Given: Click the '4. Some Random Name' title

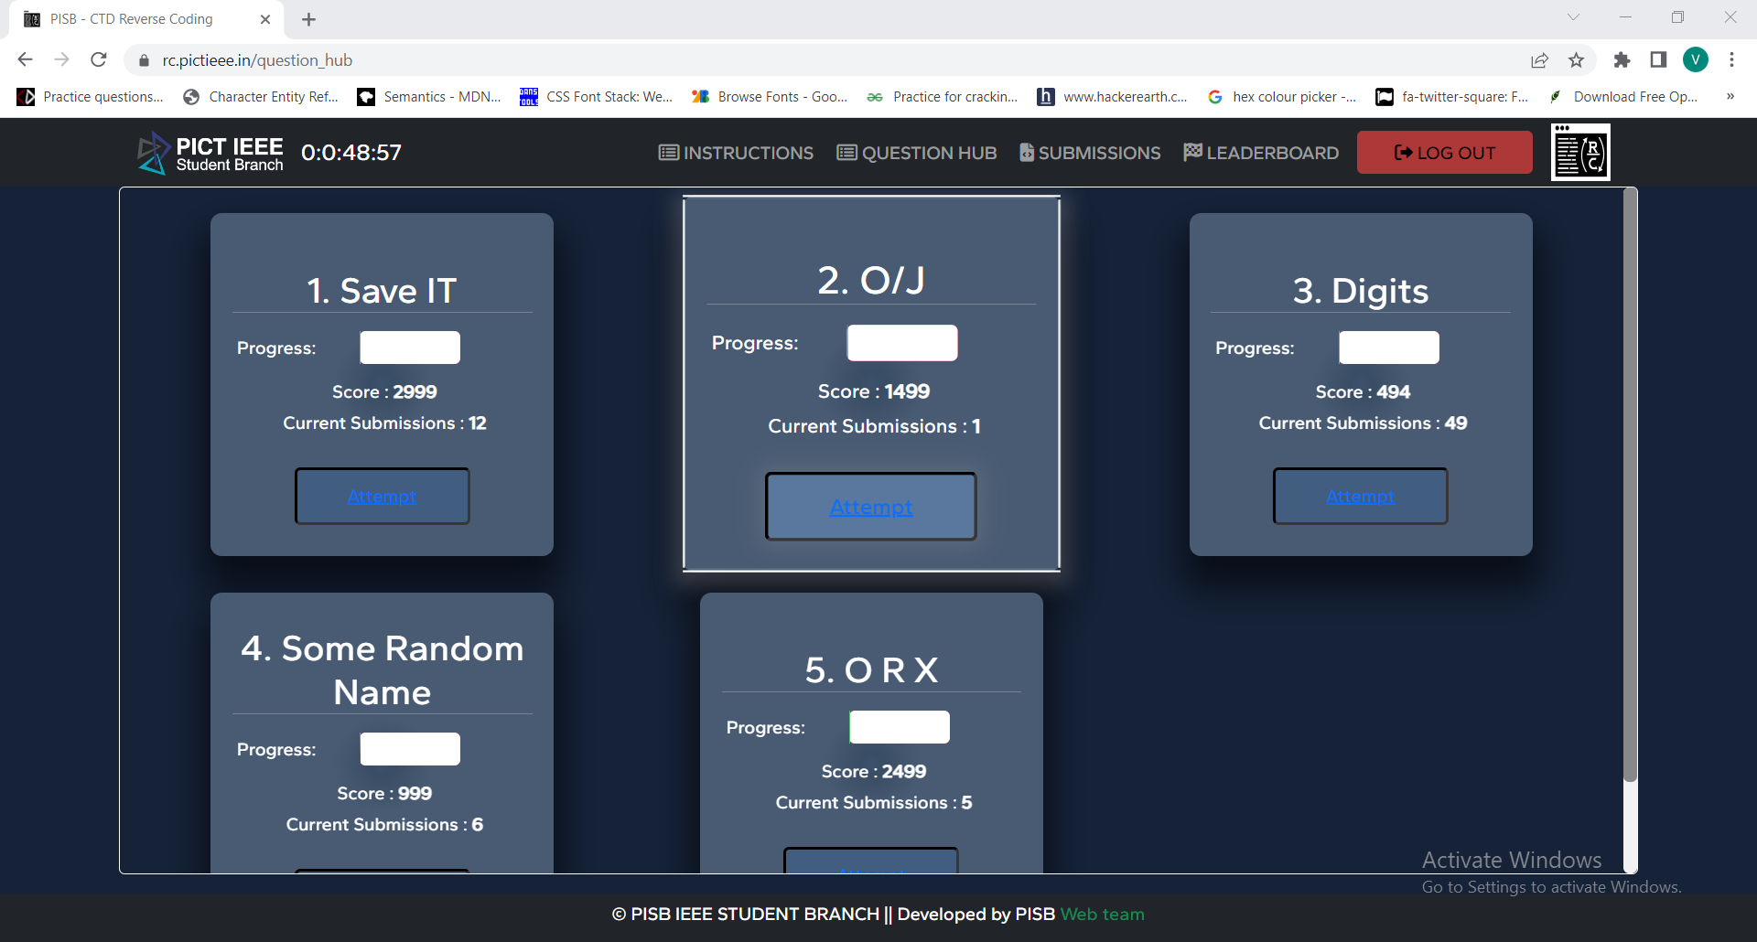Looking at the screenshot, I should pos(383,670).
